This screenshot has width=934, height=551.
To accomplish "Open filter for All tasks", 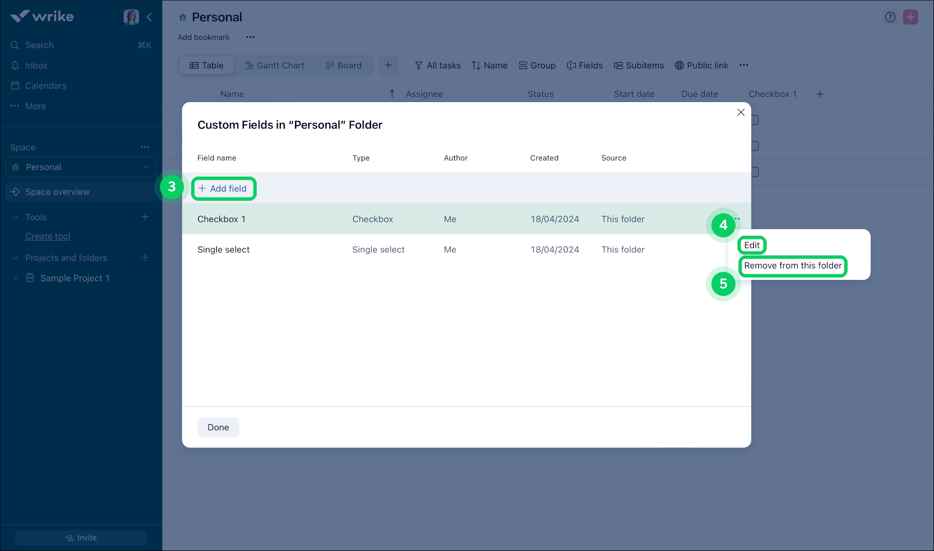I will click(x=437, y=65).
